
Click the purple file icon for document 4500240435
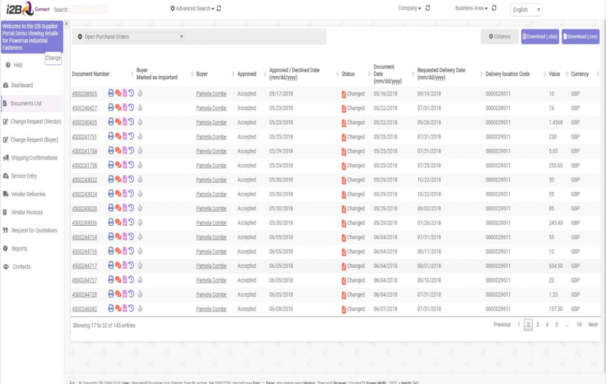[125, 122]
